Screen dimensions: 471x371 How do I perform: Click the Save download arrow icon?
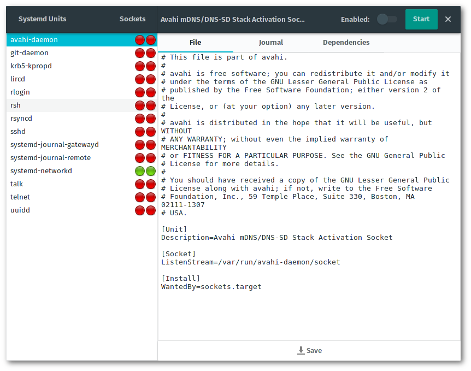click(x=301, y=350)
